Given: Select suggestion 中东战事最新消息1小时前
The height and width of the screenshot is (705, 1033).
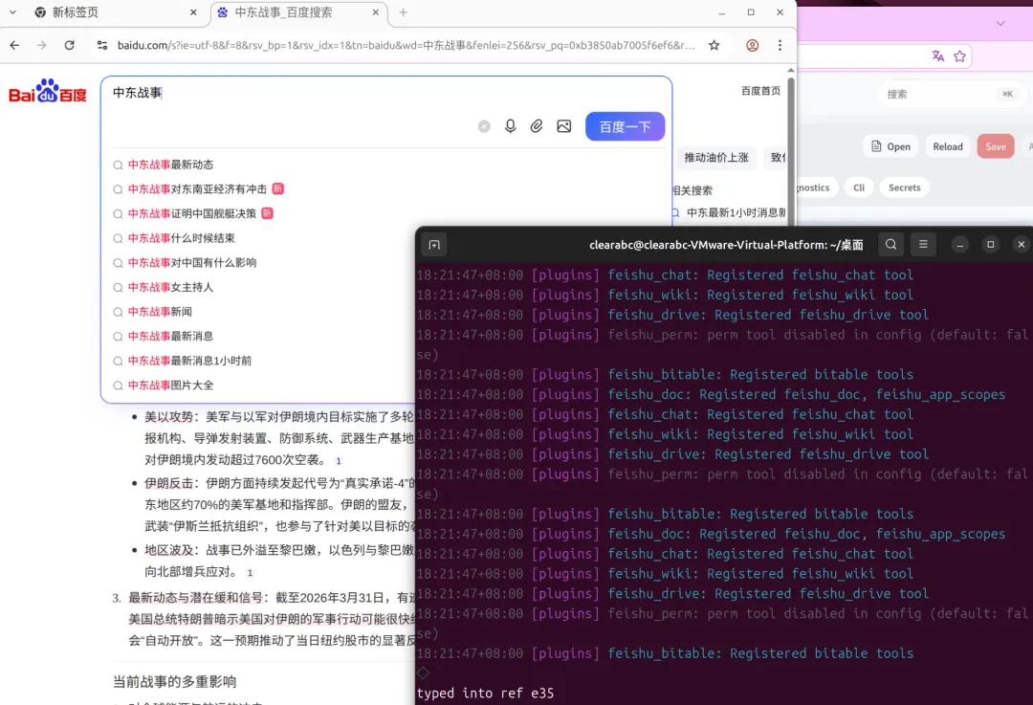Looking at the screenshot, I should point(189,361).
